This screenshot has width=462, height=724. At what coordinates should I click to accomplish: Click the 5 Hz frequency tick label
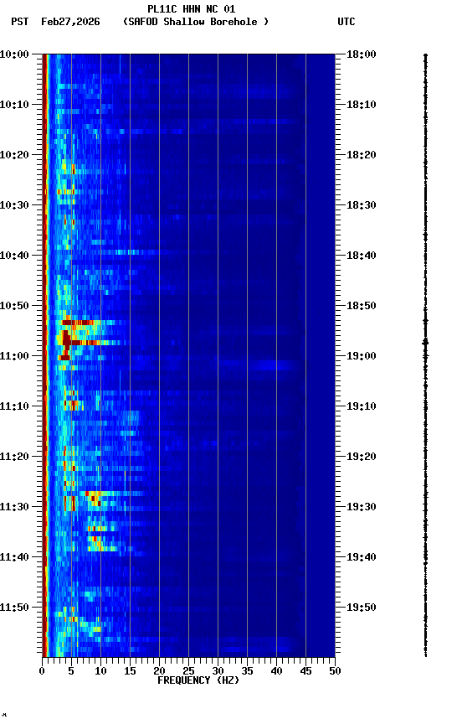pos(71,671)
